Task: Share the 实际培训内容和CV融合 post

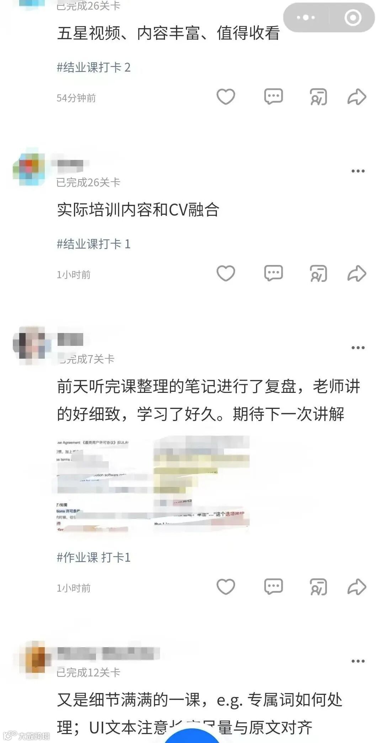Action: point(357,274)
